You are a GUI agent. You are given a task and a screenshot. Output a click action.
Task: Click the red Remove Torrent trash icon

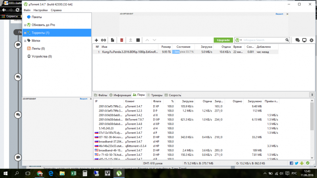pyautogui.click(x=122, y=40)
